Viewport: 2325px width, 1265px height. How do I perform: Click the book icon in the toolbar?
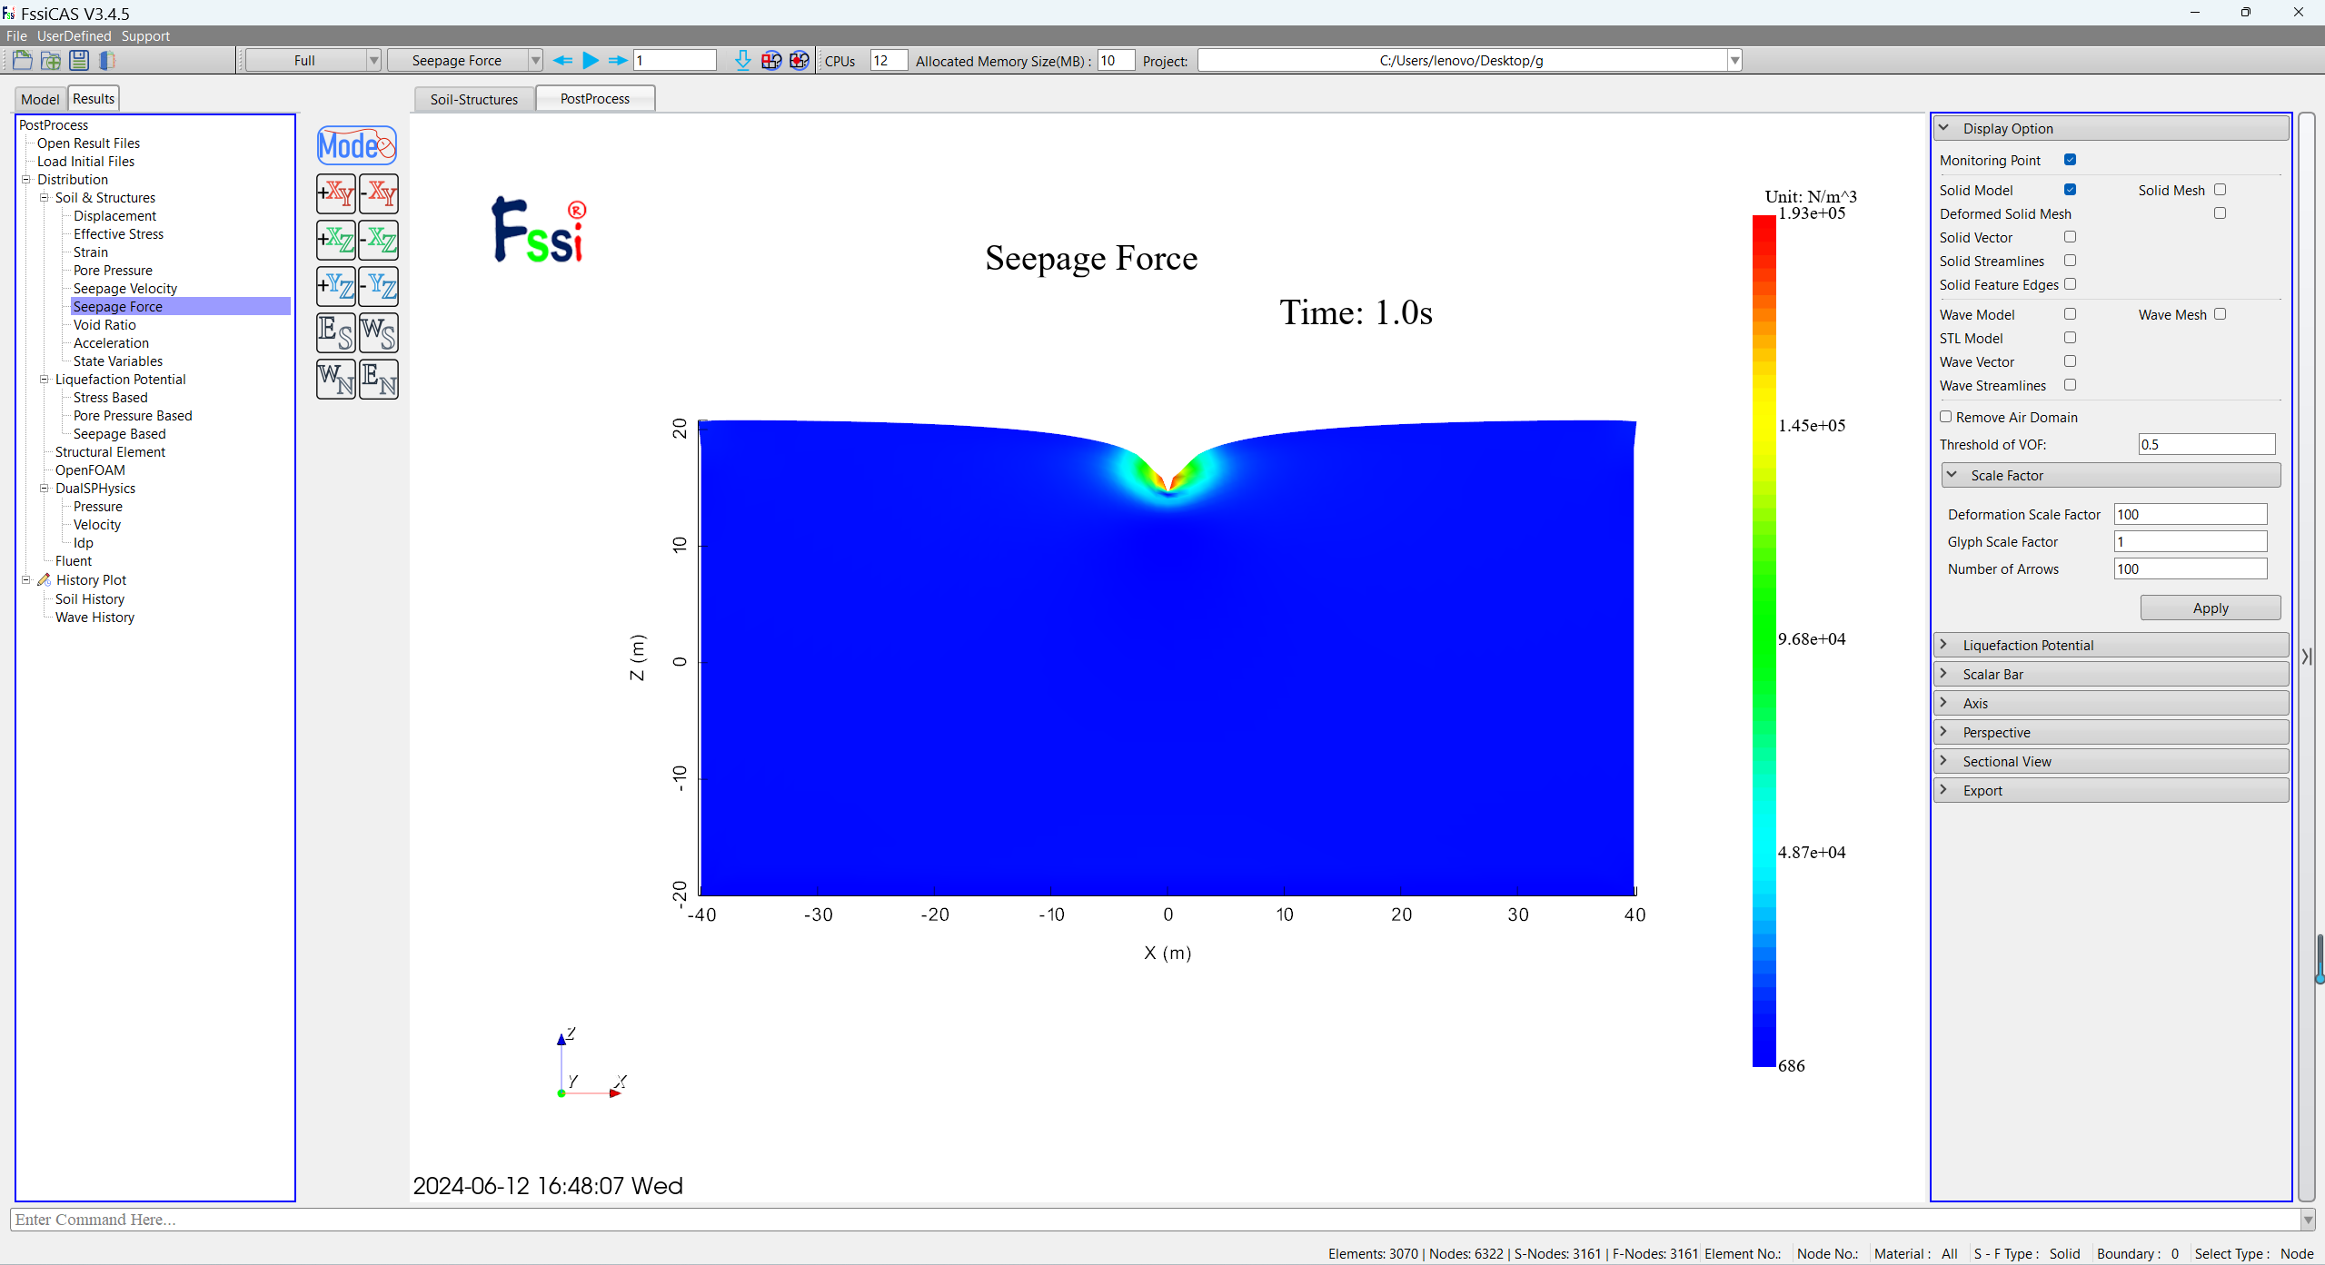click(107, 61)
